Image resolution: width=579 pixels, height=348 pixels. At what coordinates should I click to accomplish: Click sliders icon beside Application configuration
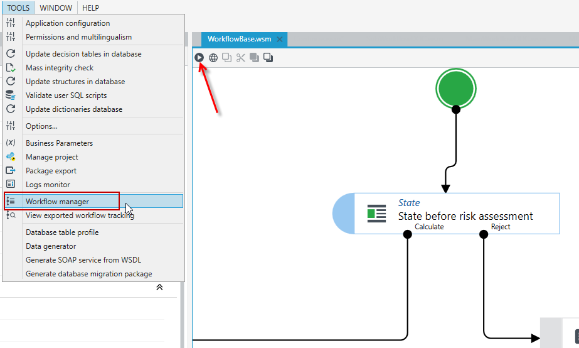[x=11, y=23]
